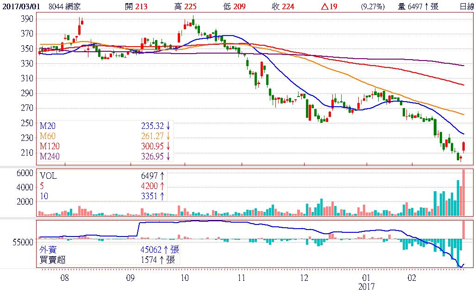474x291 pixels.
Task: Click the VOL indicator label
Action: click(x=48, y=176)
